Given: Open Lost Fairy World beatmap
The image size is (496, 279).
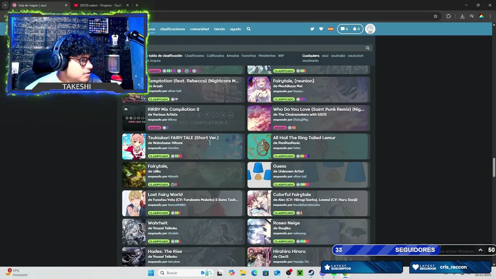Looking at the screenshot, I should tap(165, 195).
